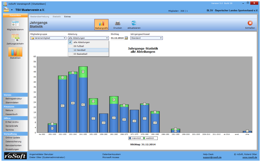261x162 pixels.
Task: Open the Zahlungsverkehr calendar icon
Action: [15, 37]
